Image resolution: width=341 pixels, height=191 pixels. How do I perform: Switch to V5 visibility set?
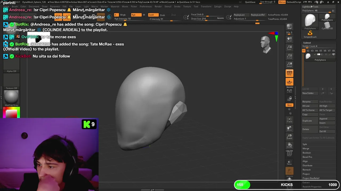click(x=321, y=51)
